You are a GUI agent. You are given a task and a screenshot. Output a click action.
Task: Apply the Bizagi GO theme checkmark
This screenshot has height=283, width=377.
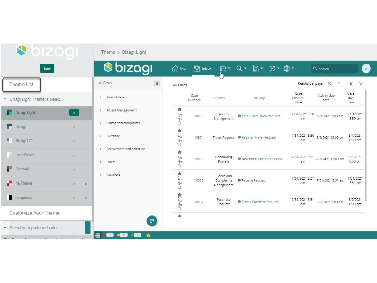(x=74, y=141)
